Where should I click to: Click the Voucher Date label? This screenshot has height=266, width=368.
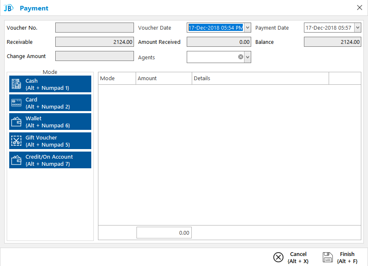pos(154,28)
